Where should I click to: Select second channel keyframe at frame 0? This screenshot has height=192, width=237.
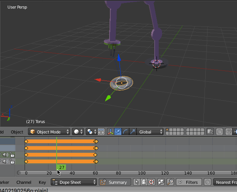[26, 148]
